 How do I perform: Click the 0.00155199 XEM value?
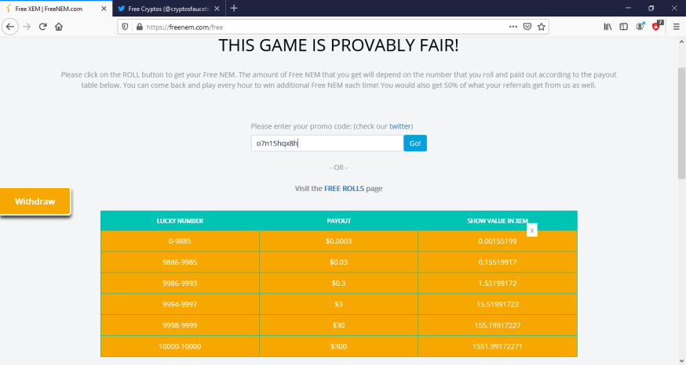tap(498, 241)
